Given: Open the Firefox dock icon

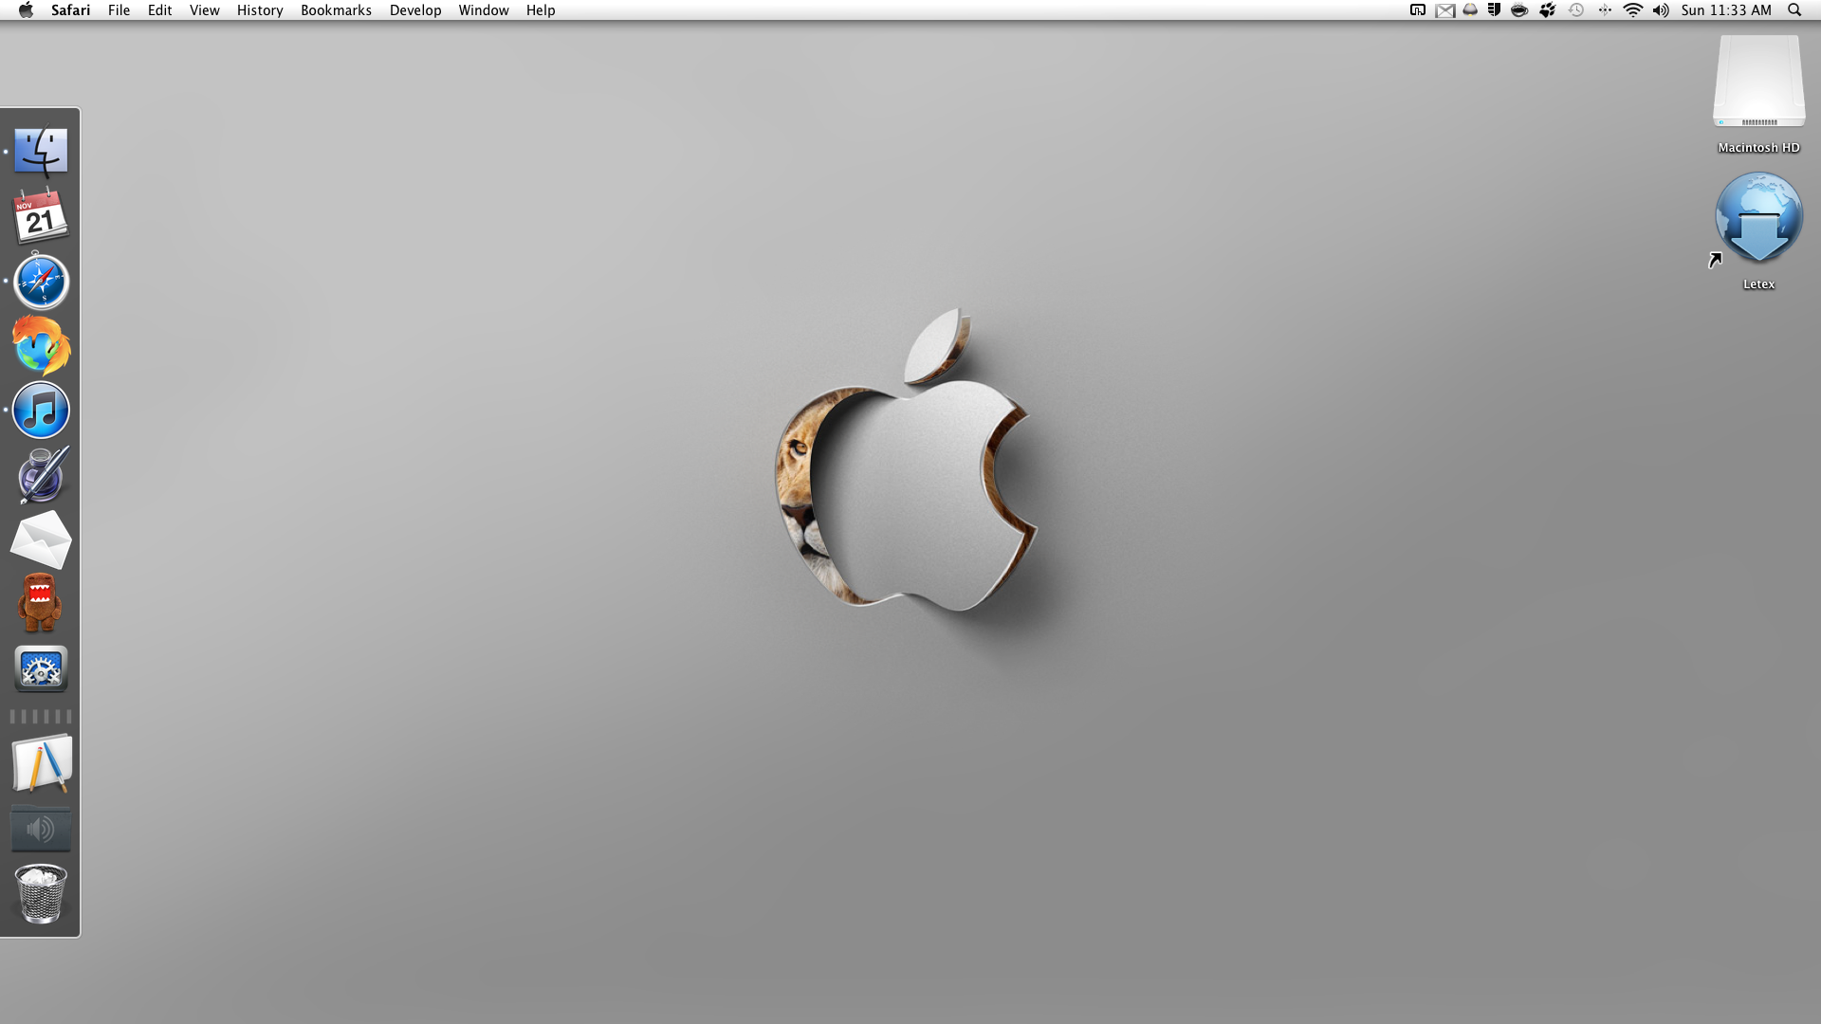Looking at the screenshot, I should pos(41,346).
